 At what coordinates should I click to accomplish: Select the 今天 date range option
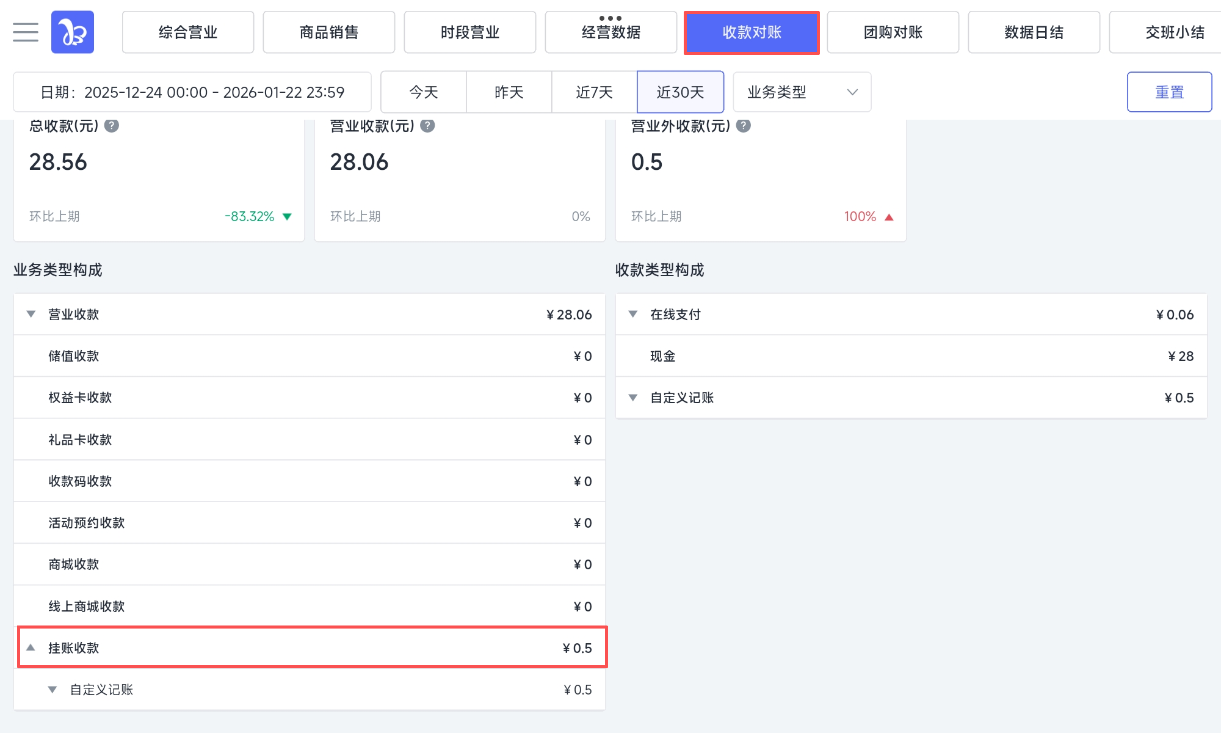[x=424, y=92]
